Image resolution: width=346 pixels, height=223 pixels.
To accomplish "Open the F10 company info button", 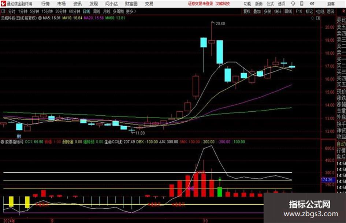I will [299, 11].
